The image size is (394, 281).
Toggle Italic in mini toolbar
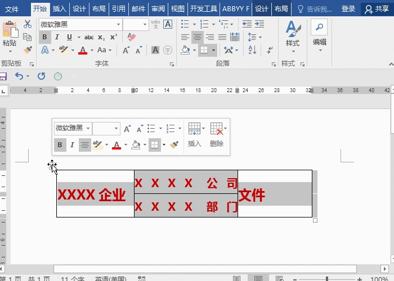point(73,145)
